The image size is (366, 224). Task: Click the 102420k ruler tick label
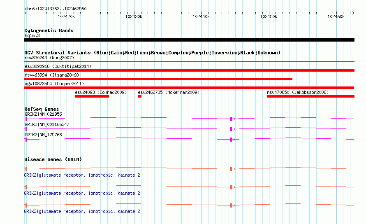pos(66,16)
